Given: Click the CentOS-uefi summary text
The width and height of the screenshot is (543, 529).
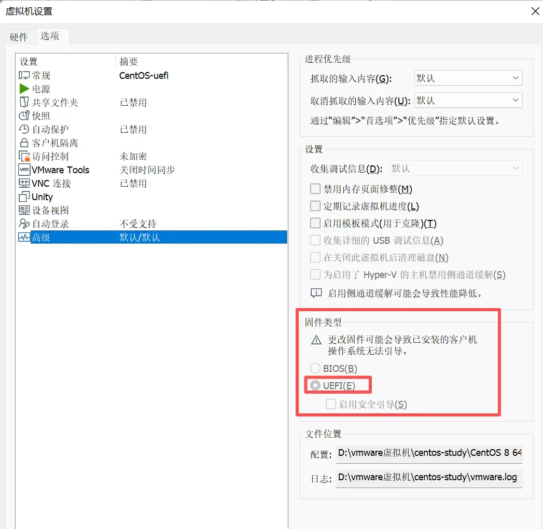Looking at the screenshot, I should 144,75.
